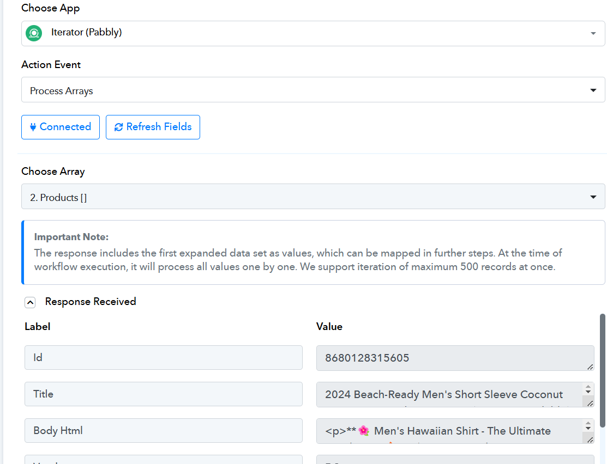Click the Body Html label field
The image size is (607, 464).
163,431
